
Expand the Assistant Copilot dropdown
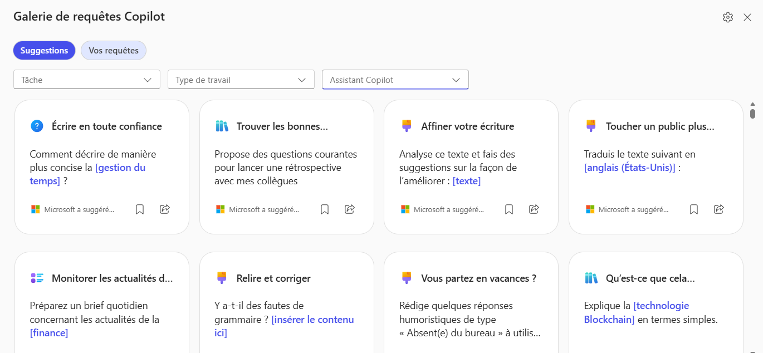tap(395, 80)
